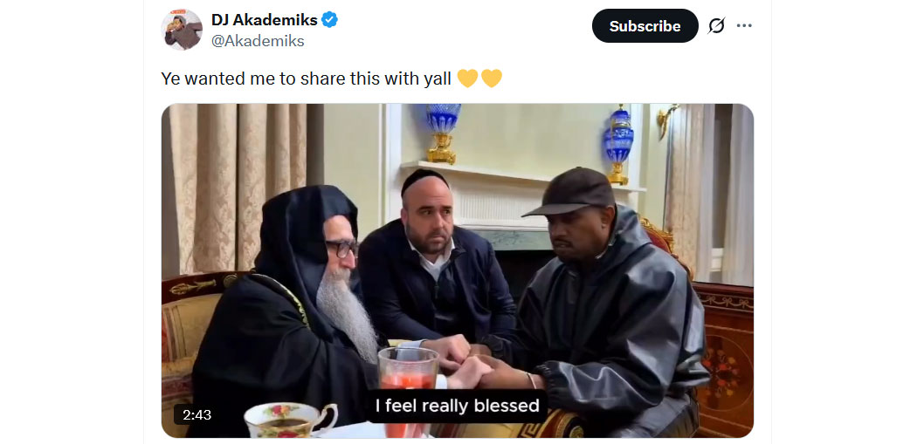Click the tweet text starting with 'Ye wanted me to share'
This screenshot has height=444, width=917.
[306, 79]
